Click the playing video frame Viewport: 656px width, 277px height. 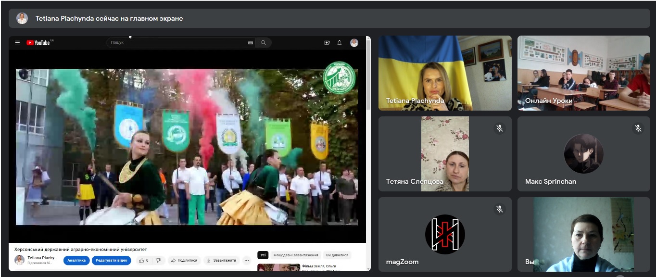[187, 147]
